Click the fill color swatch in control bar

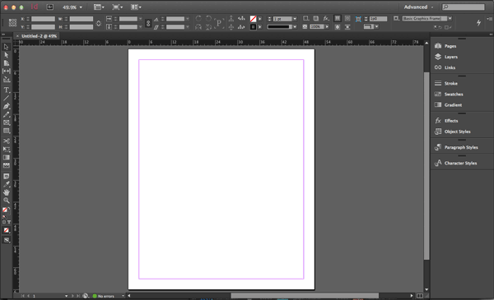tap(253, 19)
